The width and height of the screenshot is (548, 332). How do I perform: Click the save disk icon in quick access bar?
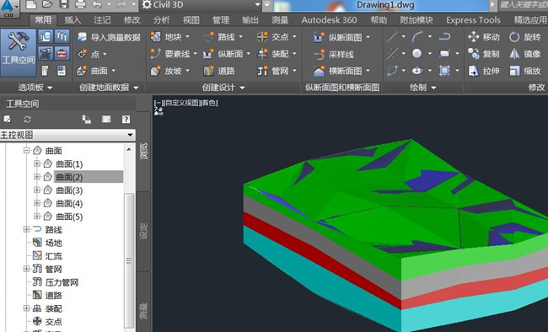coord(63,4)
